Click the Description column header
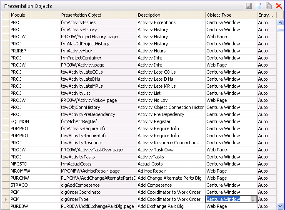Viewport: 285px width, 210px height. (x=171, y=15)
